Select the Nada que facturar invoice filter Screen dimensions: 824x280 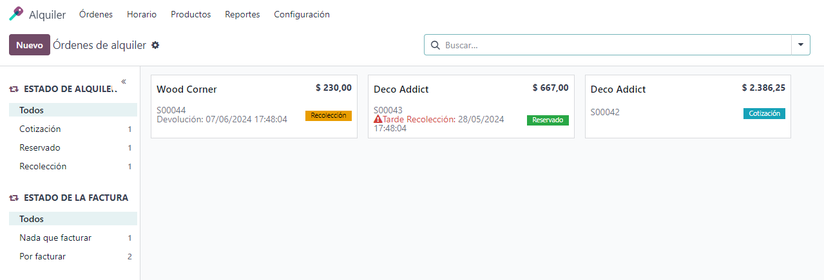[55, 238]
